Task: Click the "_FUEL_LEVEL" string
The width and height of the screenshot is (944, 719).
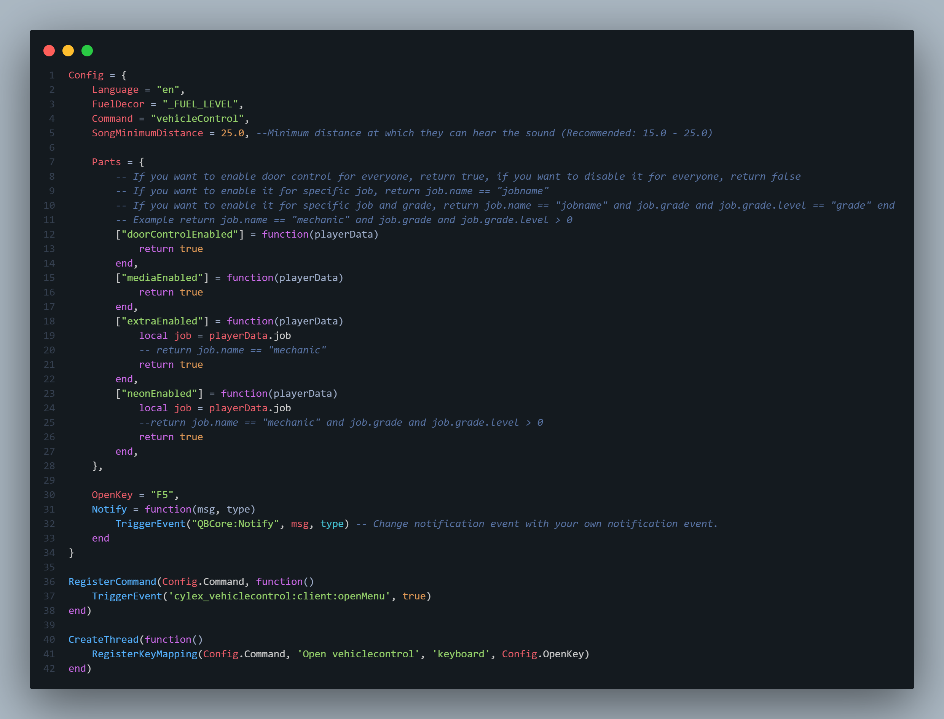Action: pos(200,104)
